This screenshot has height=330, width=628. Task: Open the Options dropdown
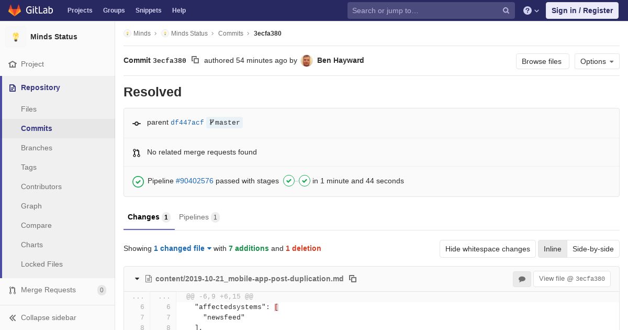point(597,61)
